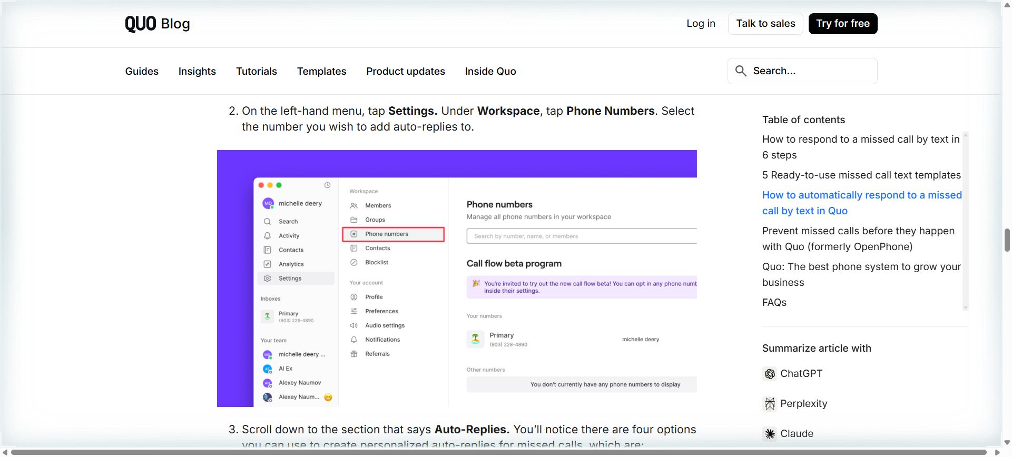This screenshot has height=457, width=1012.
Task: Click 'Summarize article with' heading text
Action: [817, 348]
